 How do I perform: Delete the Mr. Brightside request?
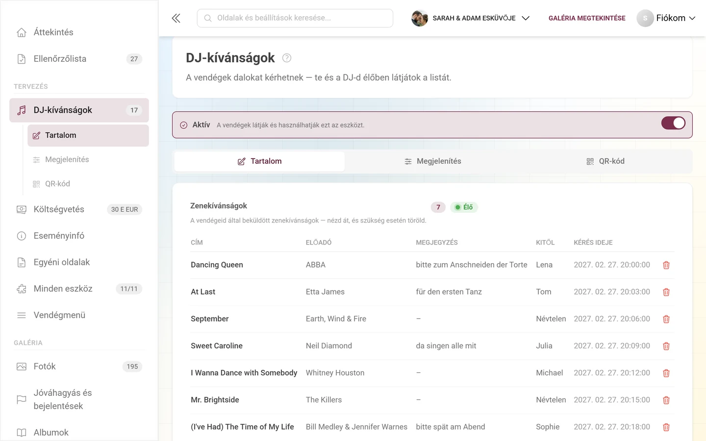point(666,400)
